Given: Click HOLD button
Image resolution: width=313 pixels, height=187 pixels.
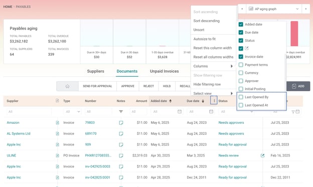Looking at the screenshot, I should (x=167, y=86).
